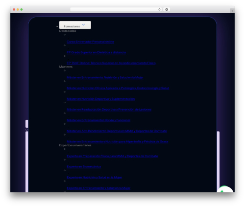Open Máster en Alto Rendimiento Deportivo en MMA
Screen dimensions: 245x207
click(117, 131)
